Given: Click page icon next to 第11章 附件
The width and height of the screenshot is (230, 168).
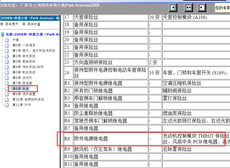Looking at the screenshot, I should click(x=7, y=105).
